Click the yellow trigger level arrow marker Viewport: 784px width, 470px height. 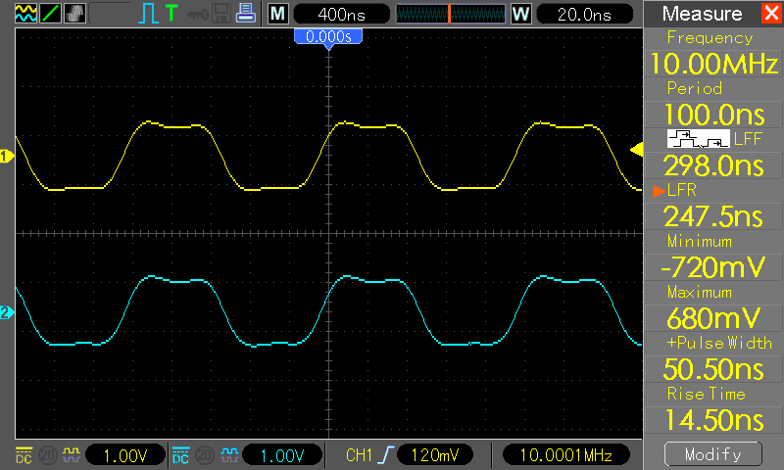coord(636,150)
